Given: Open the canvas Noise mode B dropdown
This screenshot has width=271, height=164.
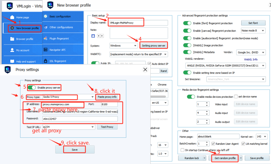Looking at the screenshot, I should tap(263, 31).
